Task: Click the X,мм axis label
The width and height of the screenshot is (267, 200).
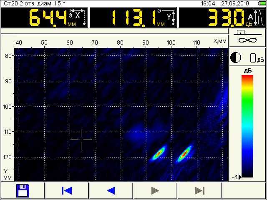Action: pos(220,41)
